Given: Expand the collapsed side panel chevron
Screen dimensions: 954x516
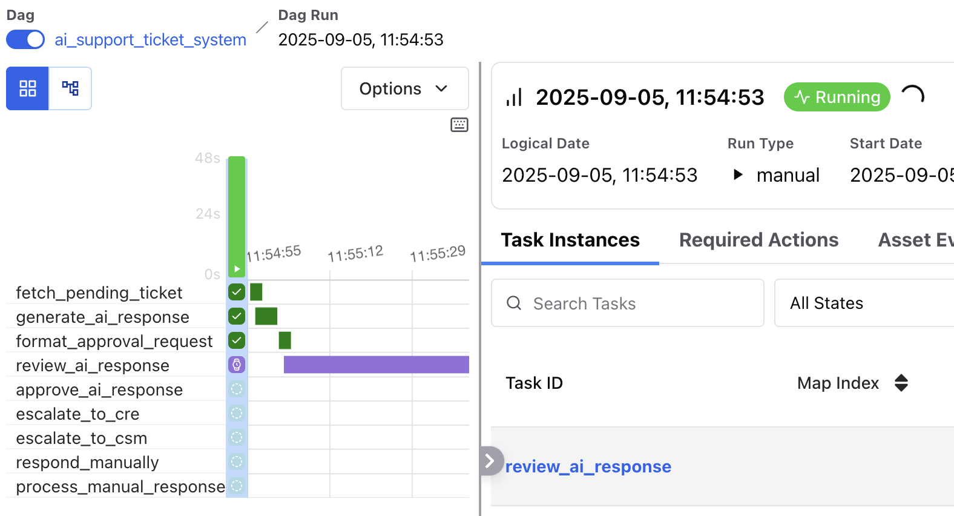Looking at the screenshot, I should pos(490,461).
